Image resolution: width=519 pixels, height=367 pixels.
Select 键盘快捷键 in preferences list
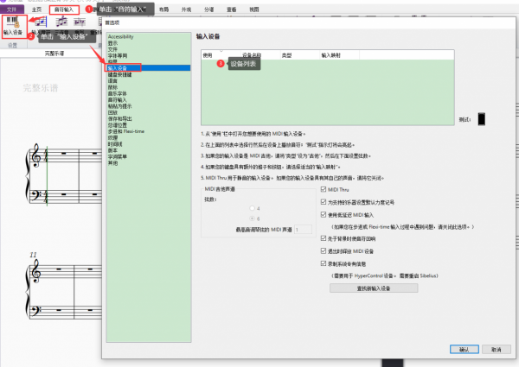click(120, 74)
